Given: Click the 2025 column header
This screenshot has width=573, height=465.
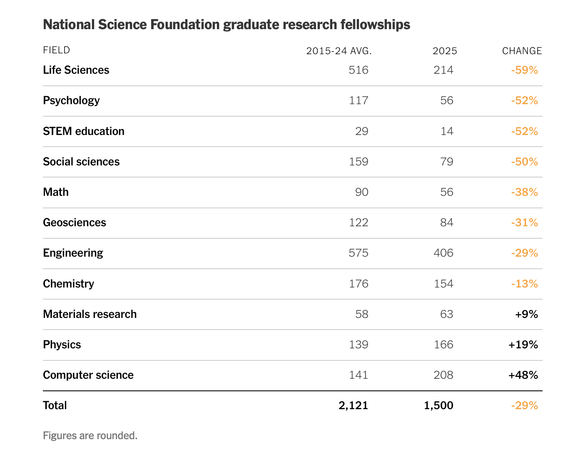Looking at the screenshot, I should click(x=445, y=51).
